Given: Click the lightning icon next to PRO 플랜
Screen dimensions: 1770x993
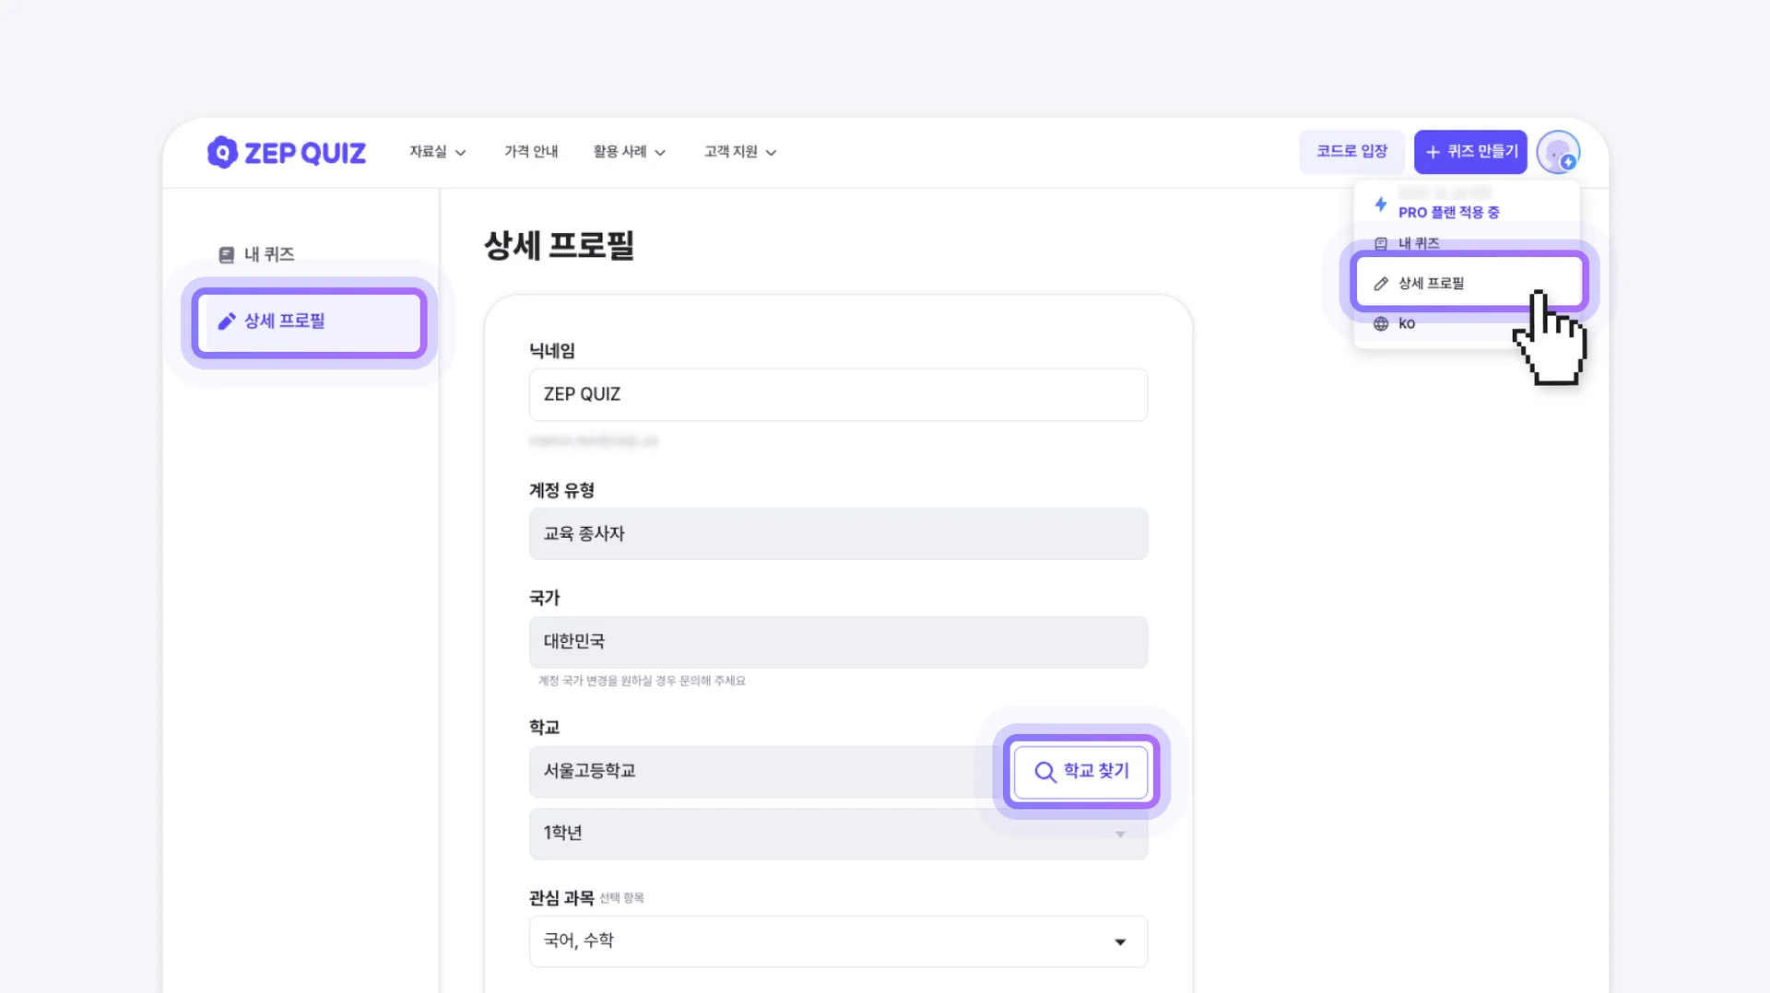Looking at the screenshot, I should point(1380,204).
